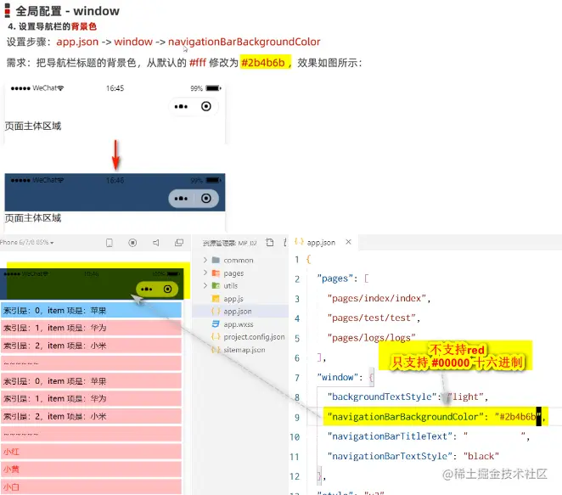Click three-dots icon in white navigation bar preview
This screenshot has height=495, width=562.
(181, 106)
